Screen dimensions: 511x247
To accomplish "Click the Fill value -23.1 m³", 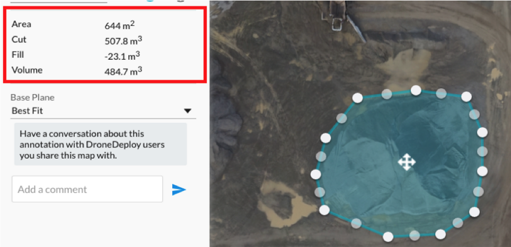I will (x=121, y=56).
